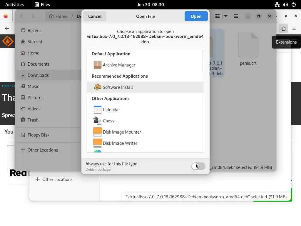Click the power icon in top bar
Image resolution: width=301 pixels, height=226 pixels.
click(294, 5)
